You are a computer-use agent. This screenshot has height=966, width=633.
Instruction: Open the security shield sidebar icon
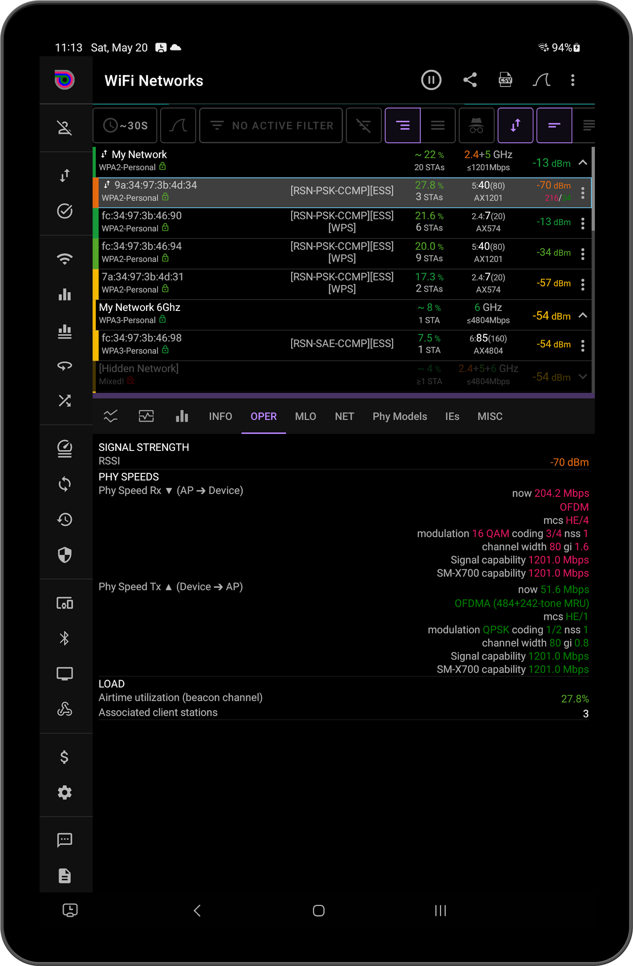pyautogui.click(x=64, y=555)
